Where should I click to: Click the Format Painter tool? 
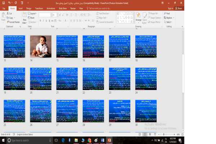[14, 22]
